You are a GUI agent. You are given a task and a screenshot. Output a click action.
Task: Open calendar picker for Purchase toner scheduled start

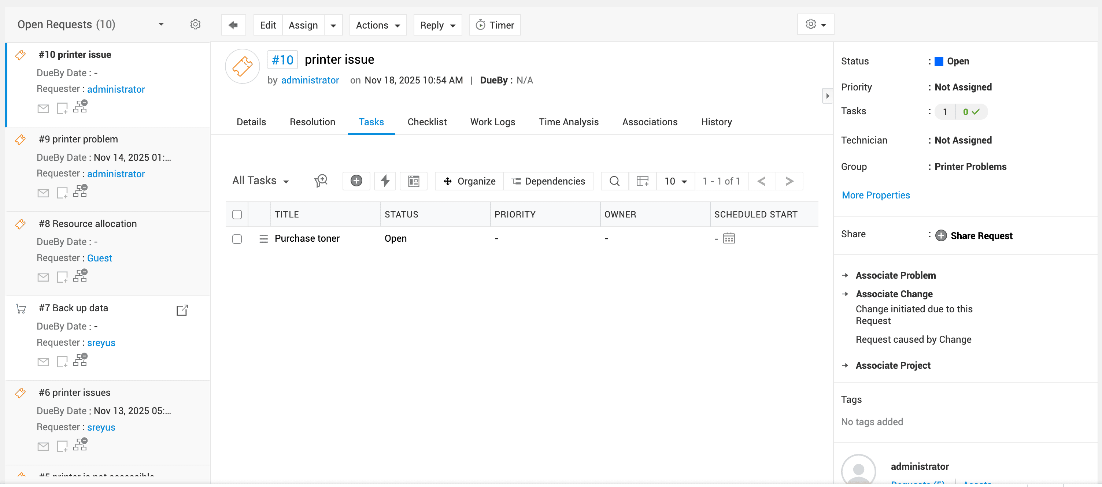click(729, 238)
